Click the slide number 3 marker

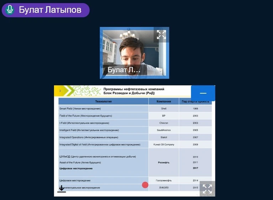[x=60, y=91]
